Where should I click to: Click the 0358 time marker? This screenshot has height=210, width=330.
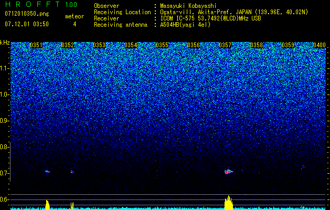(x=257, y=45)
